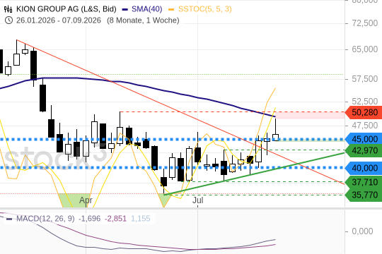
Task: Click the orange SSTOC legend color marker
Action: [x=171, y=9]
